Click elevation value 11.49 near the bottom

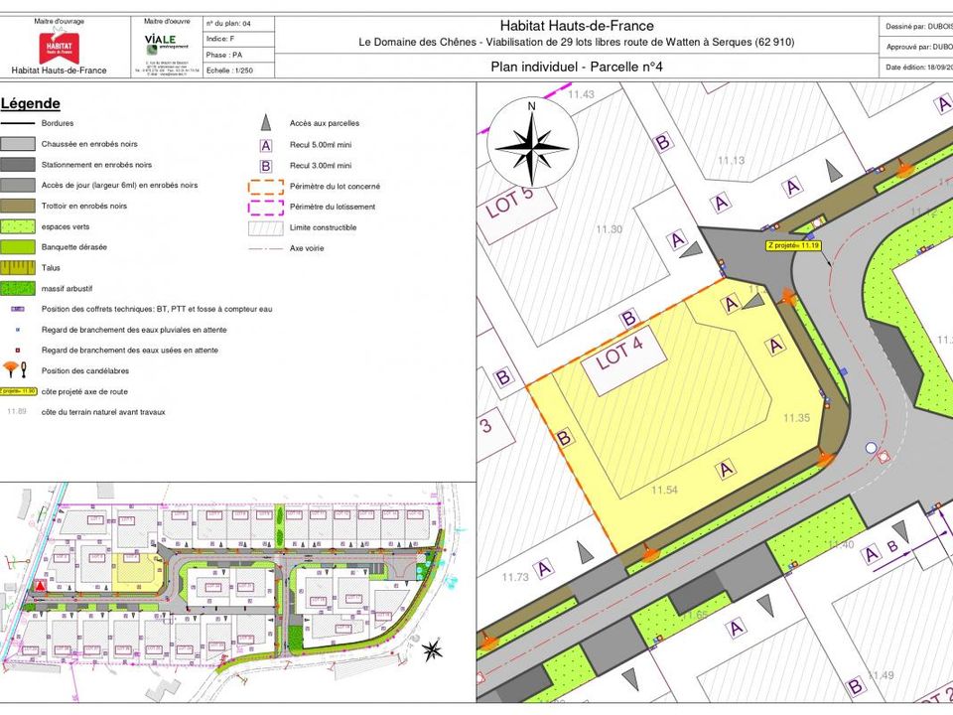pos(881,675)
